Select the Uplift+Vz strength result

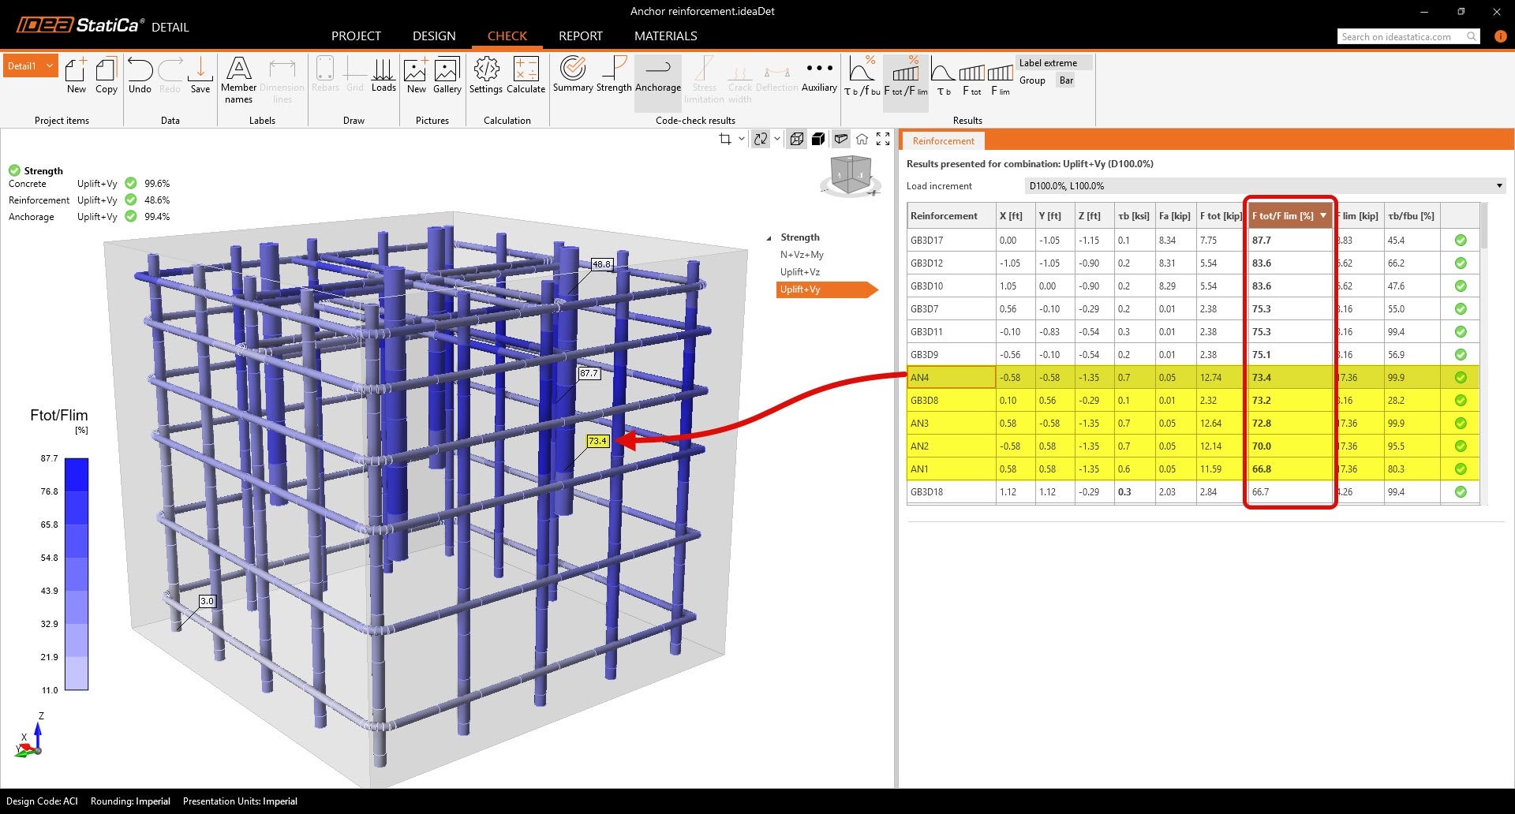[799, 271]
